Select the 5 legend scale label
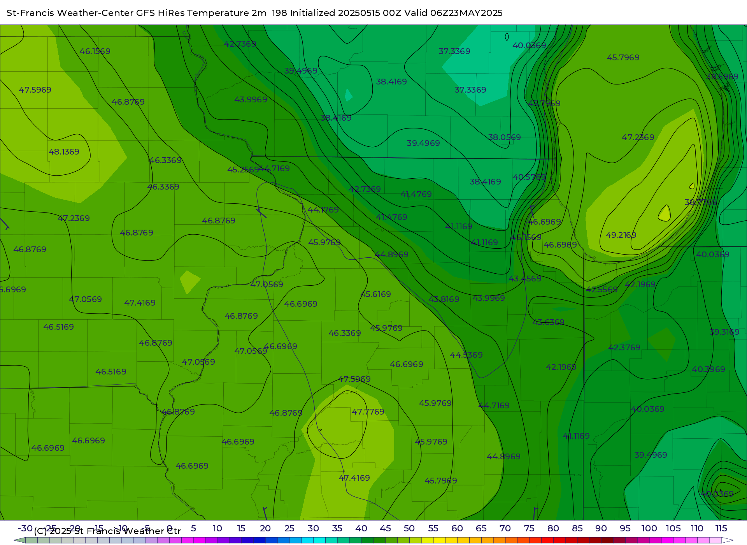The image size is (747, 545). click(x=193, y=529)
